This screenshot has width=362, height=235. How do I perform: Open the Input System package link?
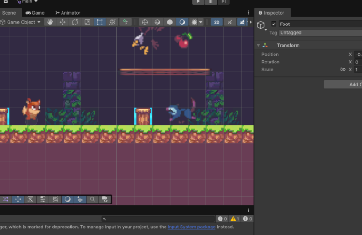(x=192, y=227)
